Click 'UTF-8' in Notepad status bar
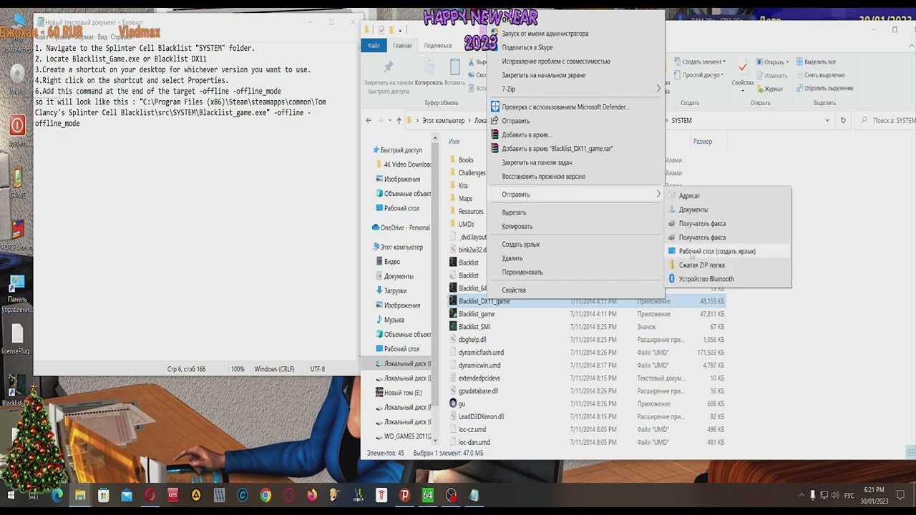Viewport: 916px width, 515px height. [317, 369]
